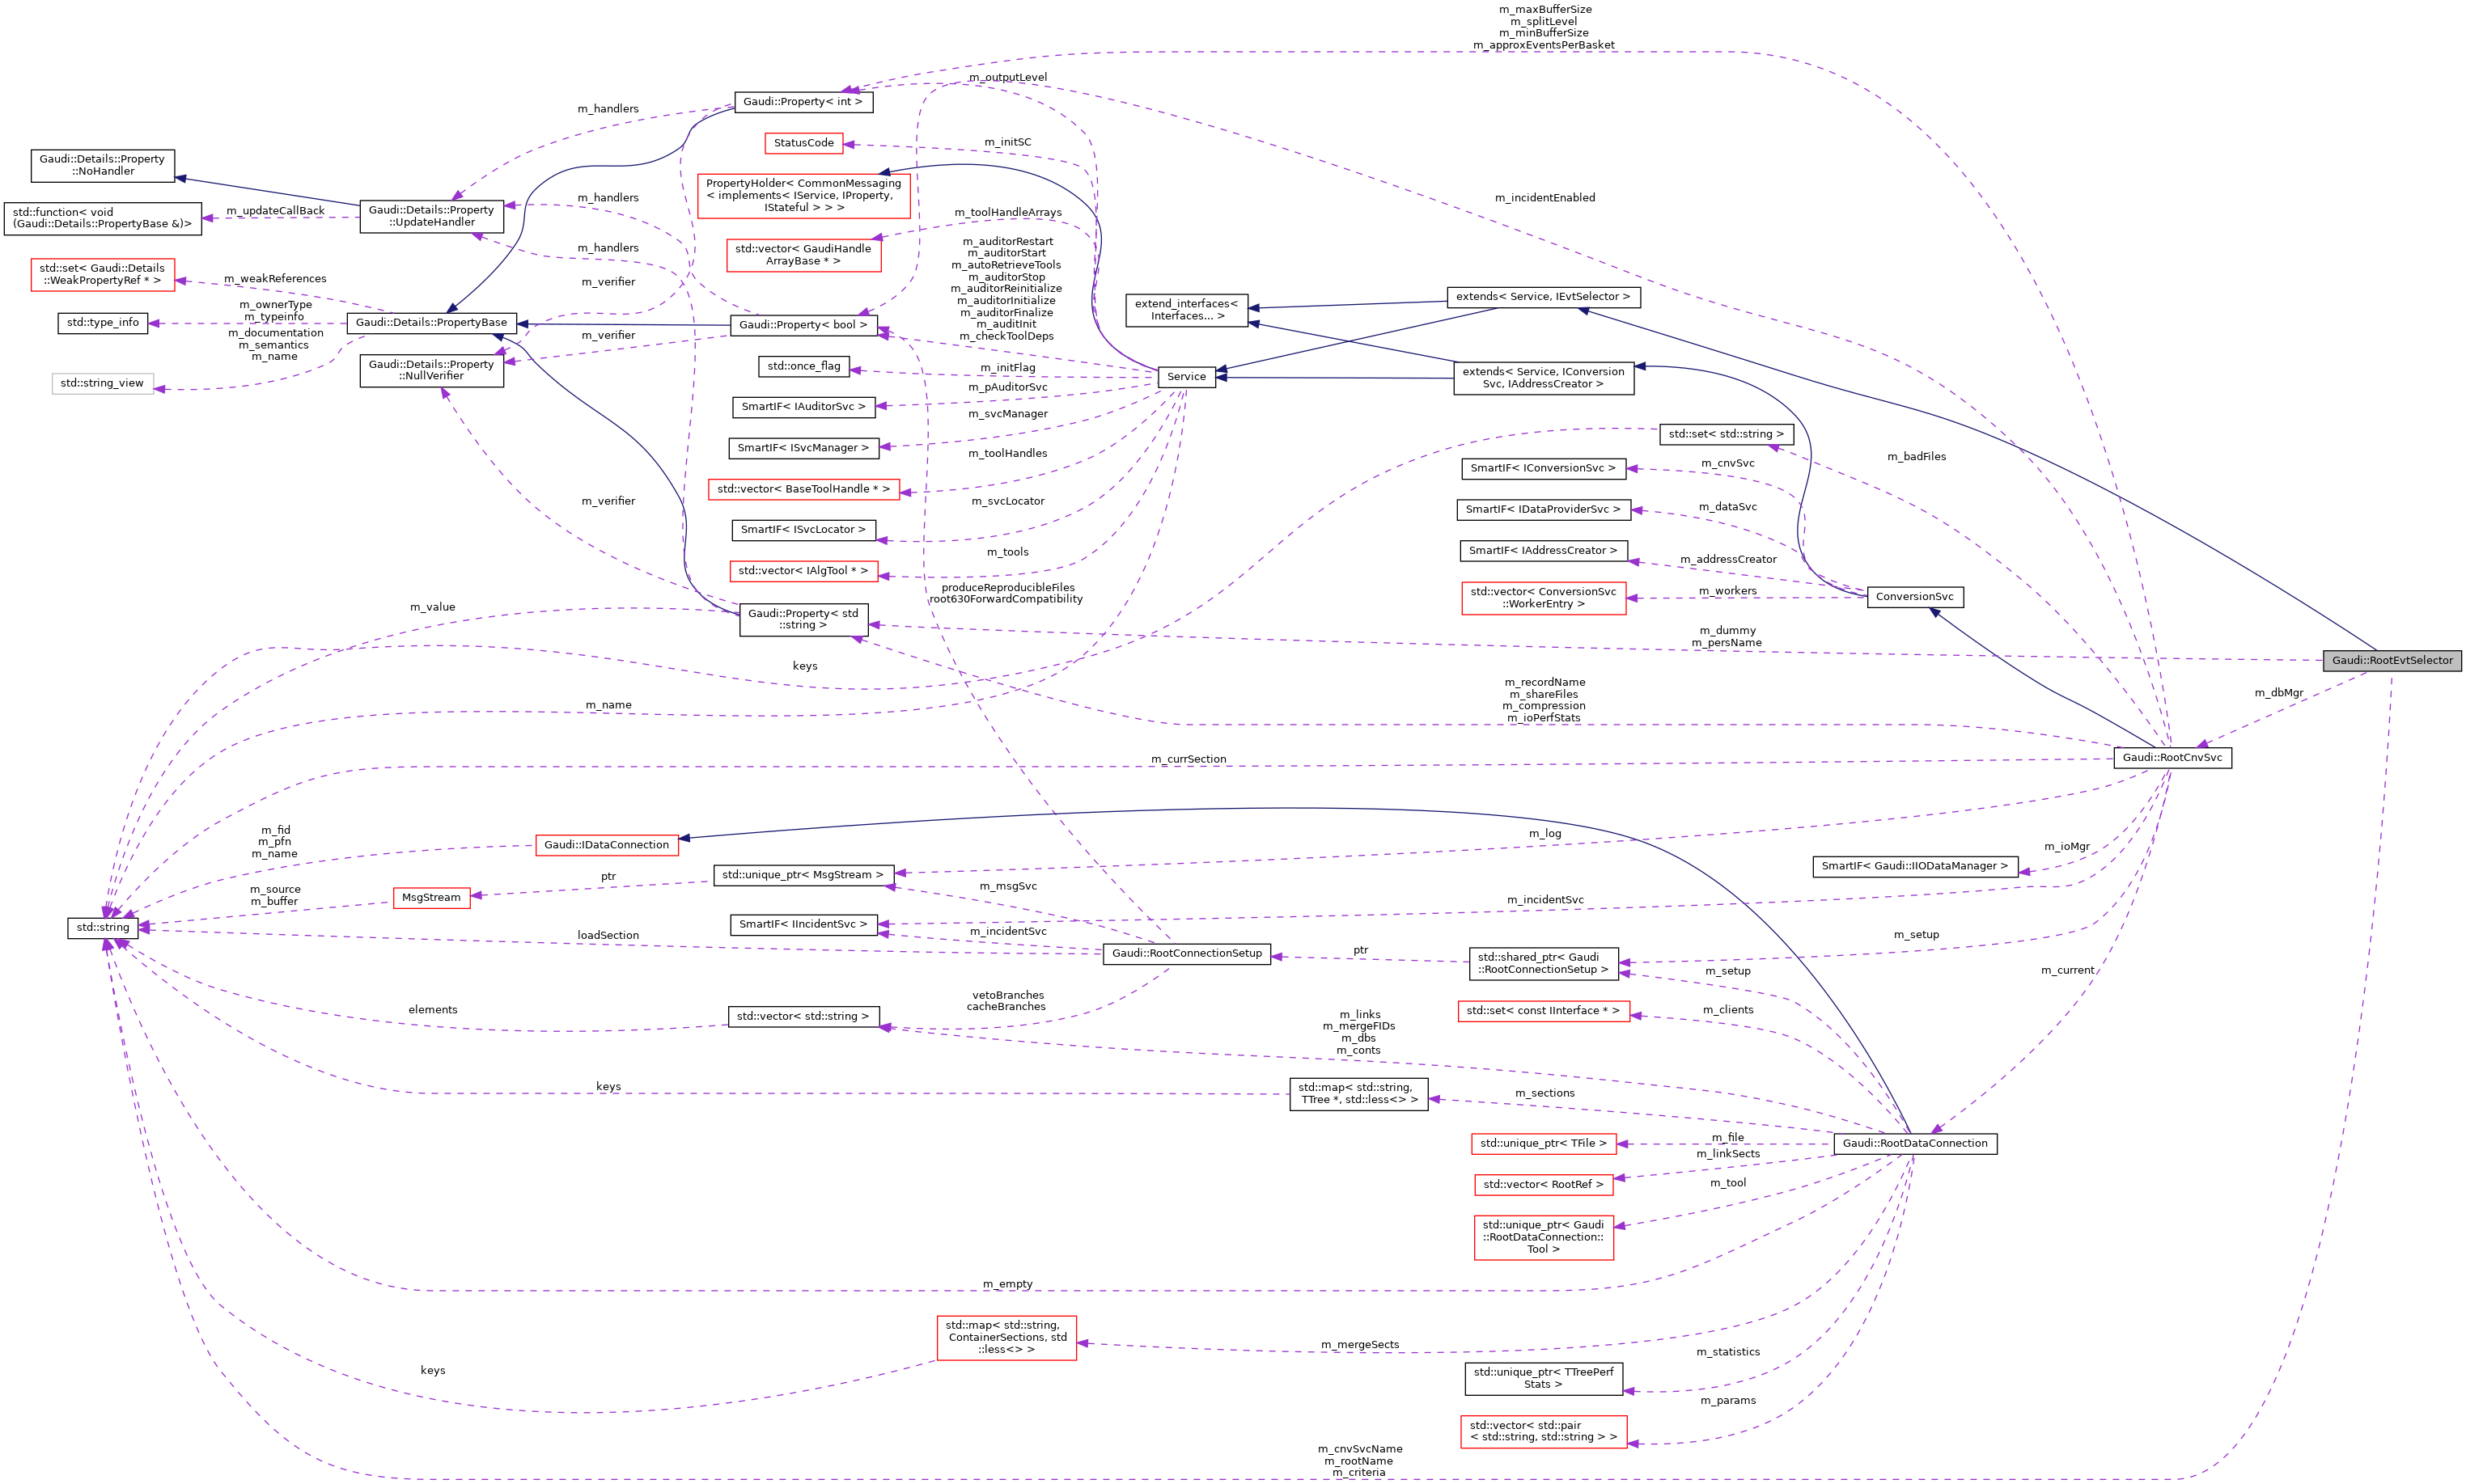The image size is (2466, 1484).
Task: Select the Service class box
Action: 1187,376
